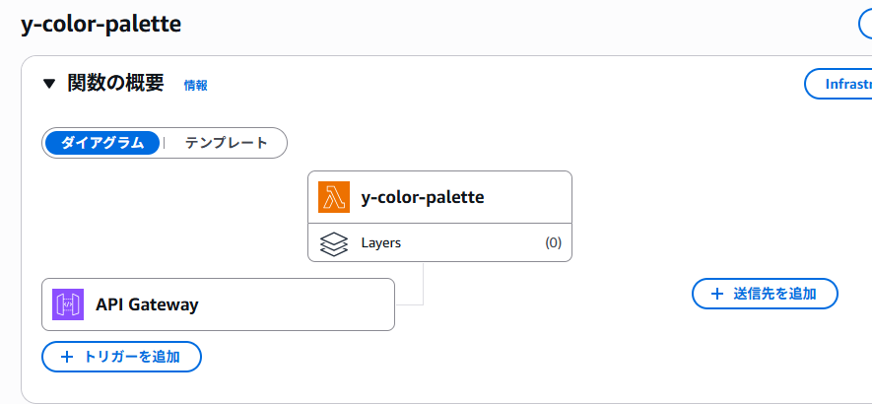Screen dimensions: 872x404
Task: Click the divider between ダイアグラム and テンプレート
Action: [x=164, y=143]
